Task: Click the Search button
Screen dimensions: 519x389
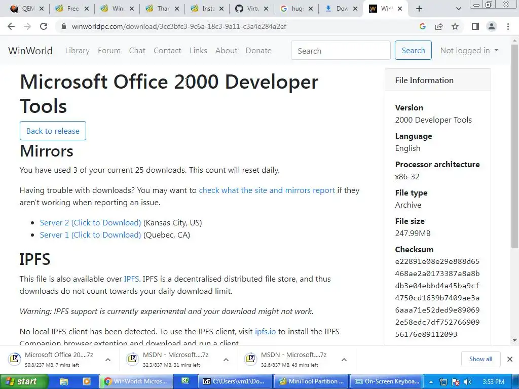Action: click(x=413, y=50)
